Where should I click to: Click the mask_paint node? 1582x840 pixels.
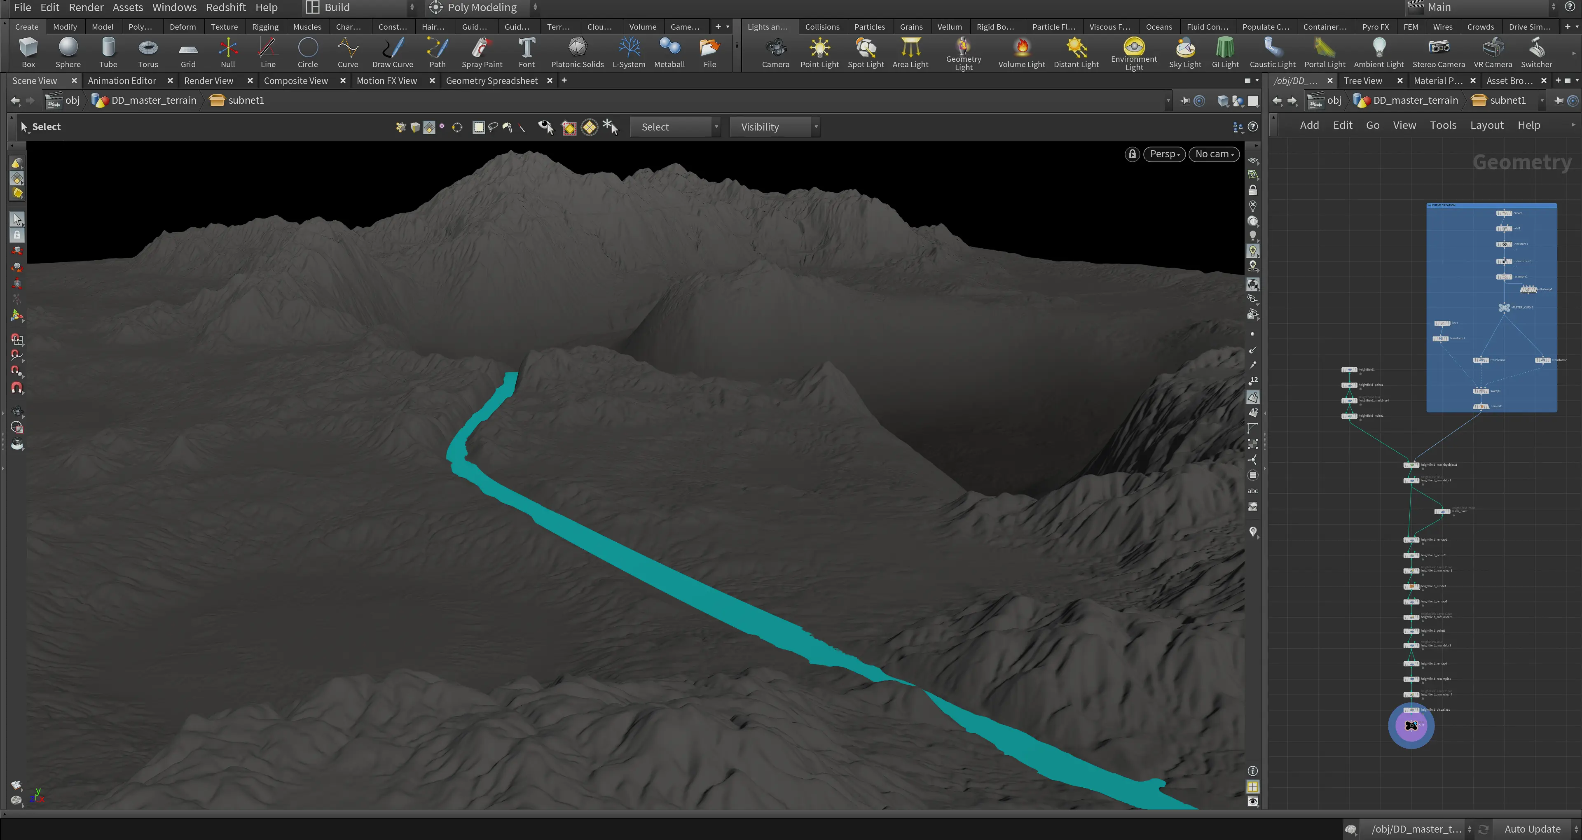pyautogui.click(x=1442, y=511)
